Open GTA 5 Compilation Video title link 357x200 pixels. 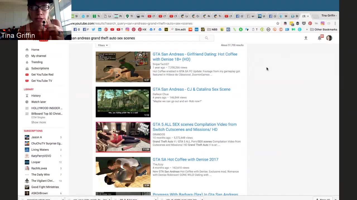[195, 127]
